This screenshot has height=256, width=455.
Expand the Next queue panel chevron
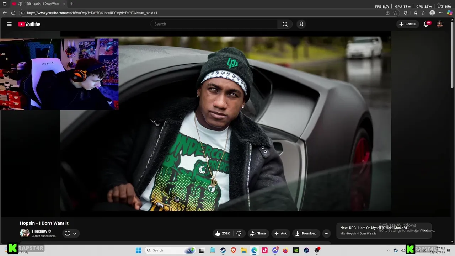425,231
